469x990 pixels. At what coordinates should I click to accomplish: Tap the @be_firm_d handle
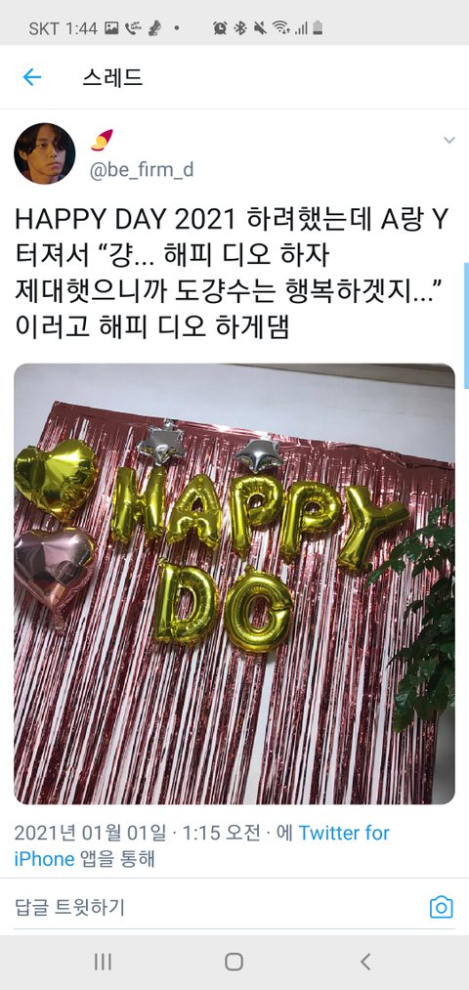tap(142, 170)
